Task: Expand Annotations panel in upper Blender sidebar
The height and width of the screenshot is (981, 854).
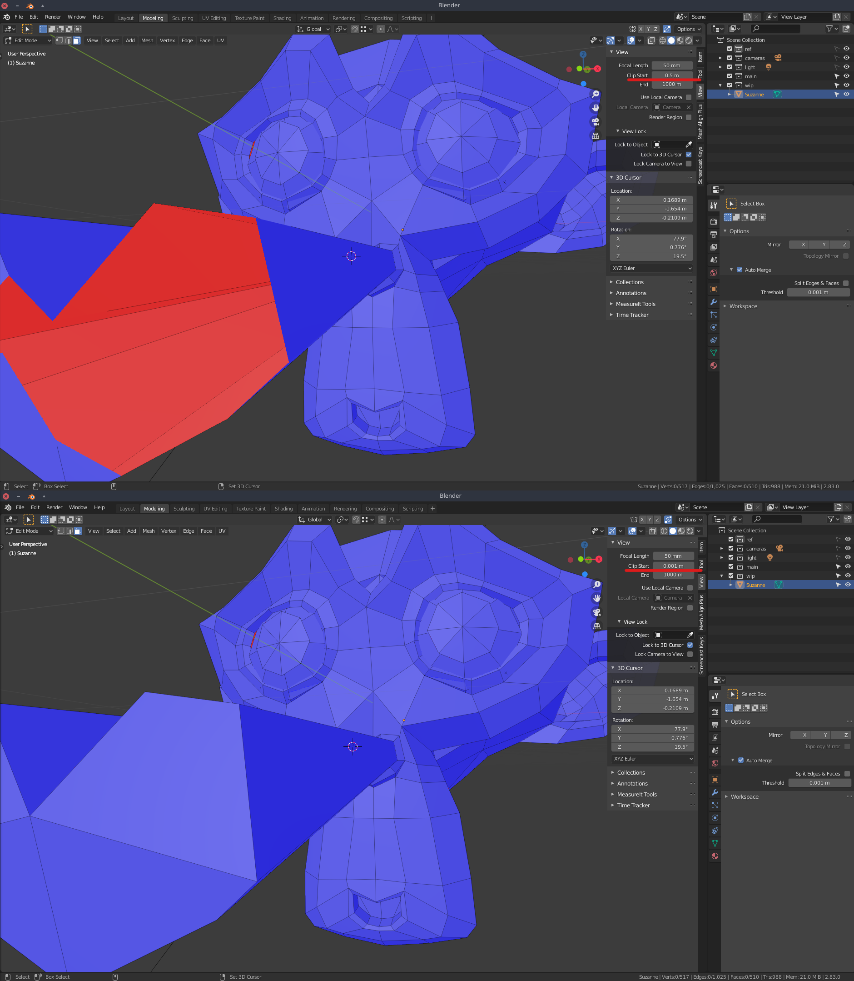Action: (x=631, y=293)
